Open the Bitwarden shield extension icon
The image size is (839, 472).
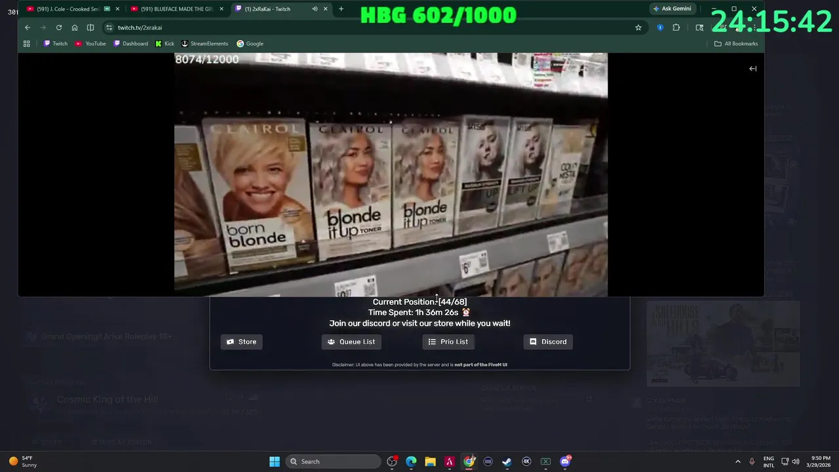click(660, 28)
